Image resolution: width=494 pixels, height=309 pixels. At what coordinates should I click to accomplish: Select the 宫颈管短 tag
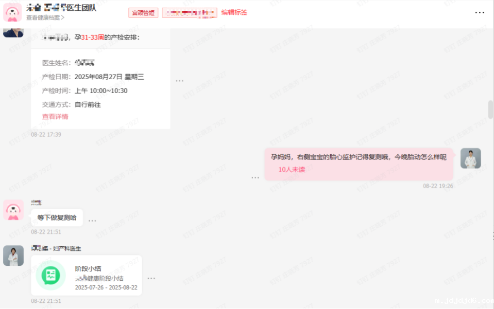click(143, 12)
